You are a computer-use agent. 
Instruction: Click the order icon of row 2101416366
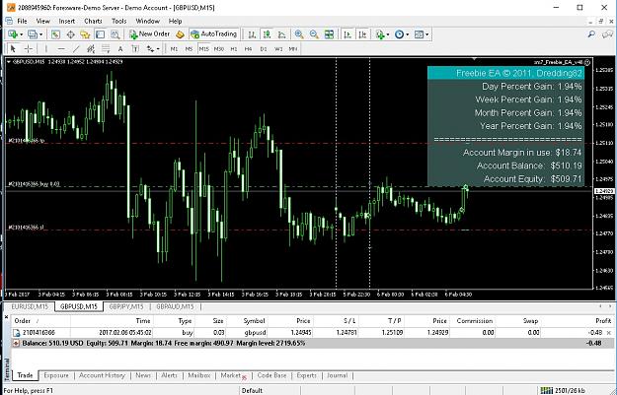17,333
